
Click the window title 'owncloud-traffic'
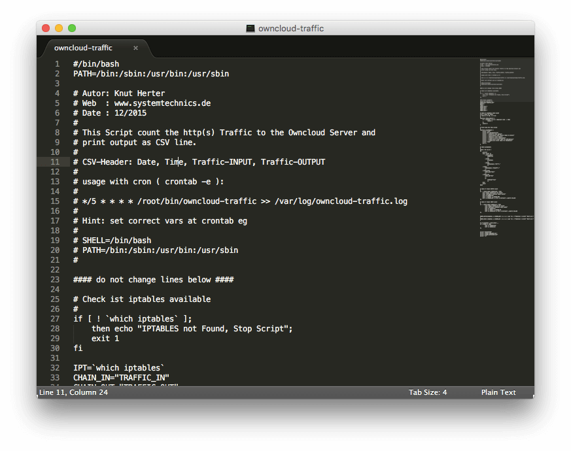point(291,28)
